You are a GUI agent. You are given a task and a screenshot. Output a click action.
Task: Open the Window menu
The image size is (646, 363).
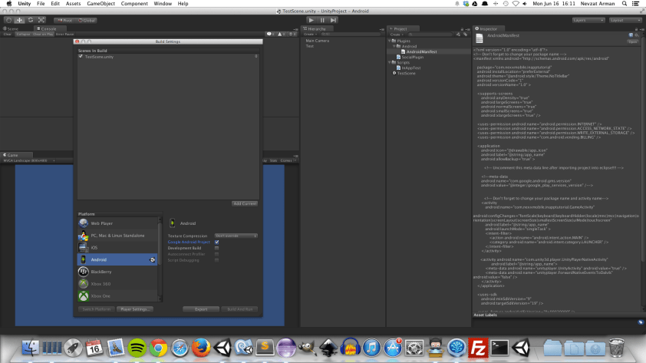pyautogui.click(x=163, y=4)
